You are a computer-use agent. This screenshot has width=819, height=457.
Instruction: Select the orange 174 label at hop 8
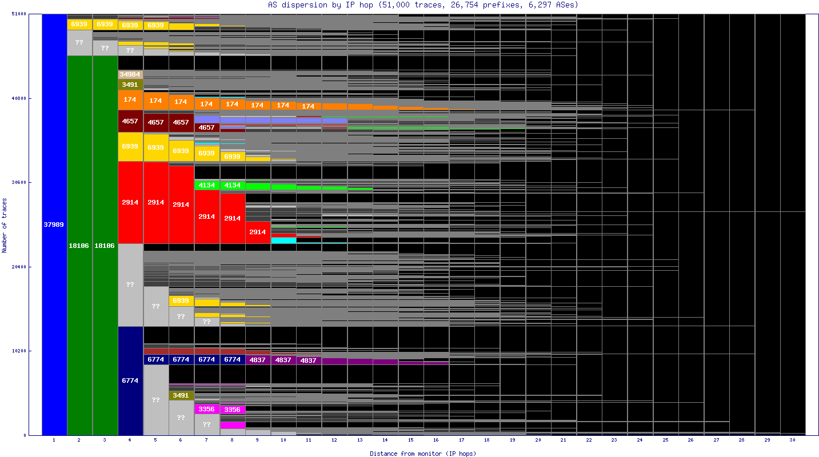232,104
